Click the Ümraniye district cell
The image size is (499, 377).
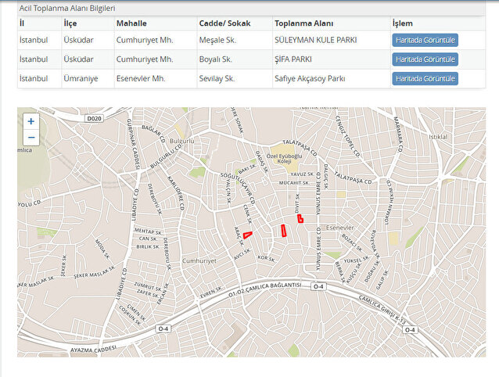[x=83, y=79]
